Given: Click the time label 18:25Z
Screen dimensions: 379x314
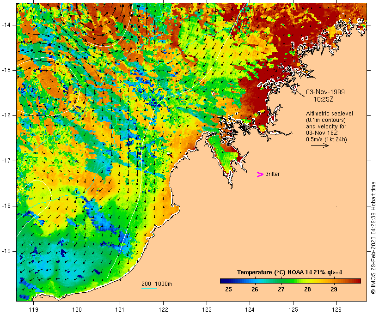Looking at the screenshot, I should coord(324,99).
